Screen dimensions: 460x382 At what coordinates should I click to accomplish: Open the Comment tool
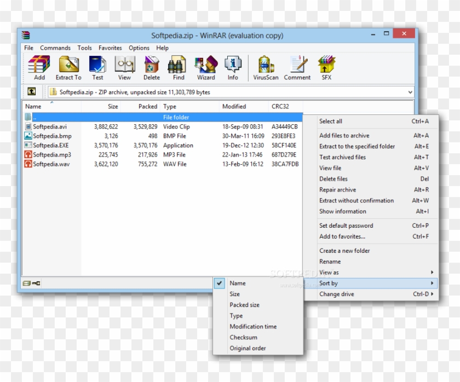pos(297,68)
